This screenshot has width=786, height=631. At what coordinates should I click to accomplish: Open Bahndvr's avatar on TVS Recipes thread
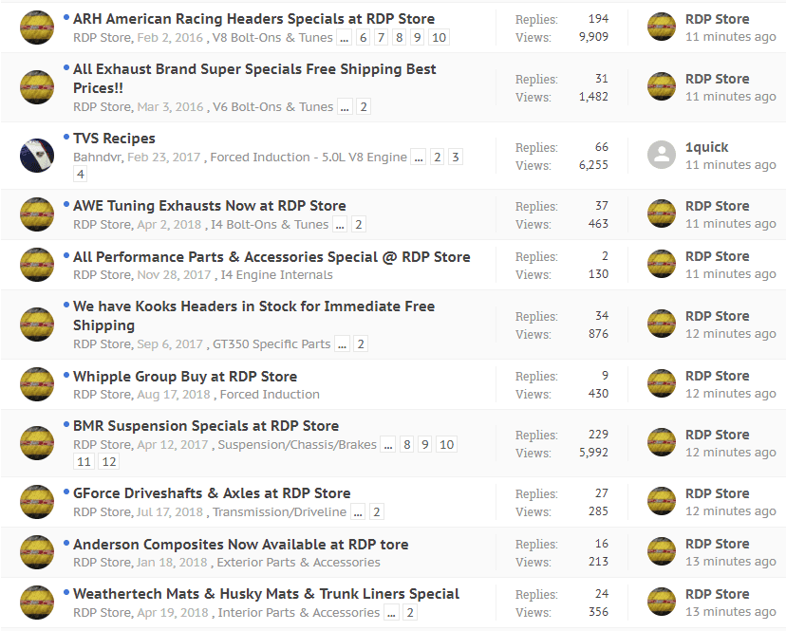point(37,156)
